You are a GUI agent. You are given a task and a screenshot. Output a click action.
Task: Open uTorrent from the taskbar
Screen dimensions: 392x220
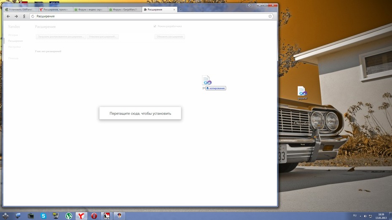(69, 216)
